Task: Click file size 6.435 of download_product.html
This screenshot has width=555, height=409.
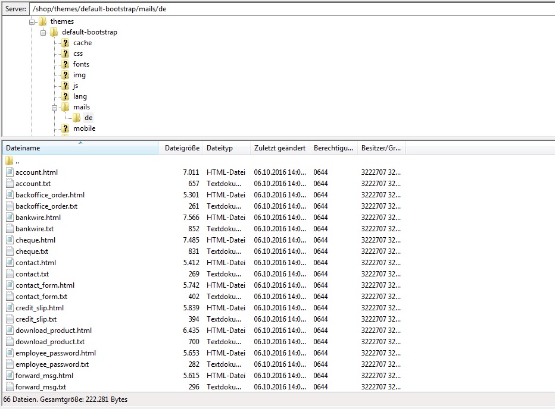Action: (x=191, y=331)
